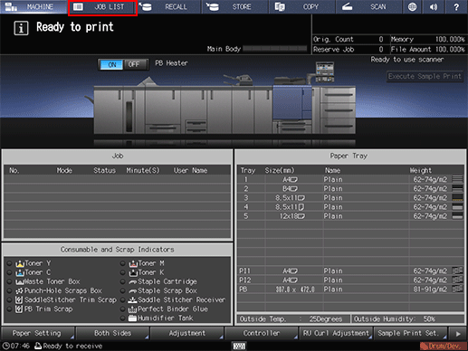Select the Toner K indicator light
This screenshot has width=468, height=351.
(x=122, y=272)
